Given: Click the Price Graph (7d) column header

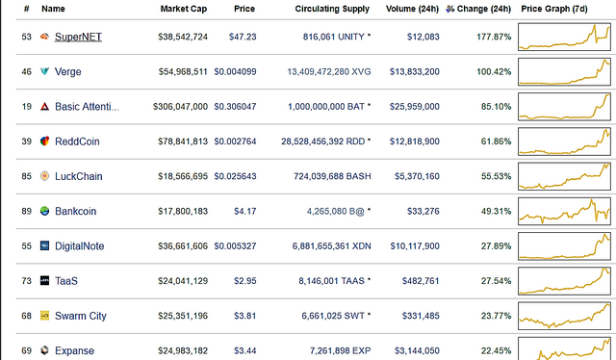Looking at the screenshot, I should pos(554,9).
